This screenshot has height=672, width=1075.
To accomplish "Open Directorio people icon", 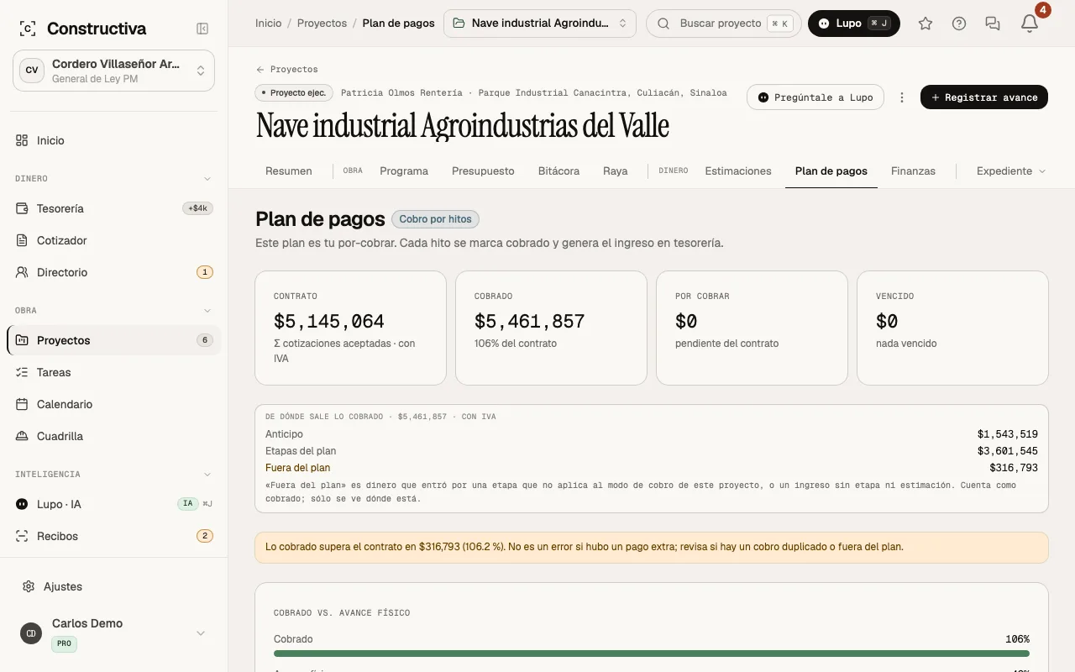I will coord(22,272).
